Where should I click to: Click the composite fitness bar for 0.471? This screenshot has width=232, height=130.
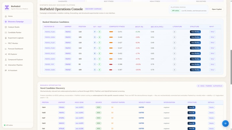coord(113,32)
